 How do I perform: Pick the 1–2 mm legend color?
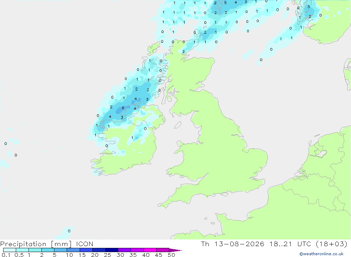35,250
